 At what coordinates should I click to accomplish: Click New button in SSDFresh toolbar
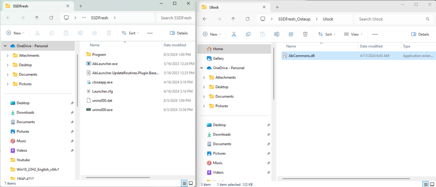point(15,33)
